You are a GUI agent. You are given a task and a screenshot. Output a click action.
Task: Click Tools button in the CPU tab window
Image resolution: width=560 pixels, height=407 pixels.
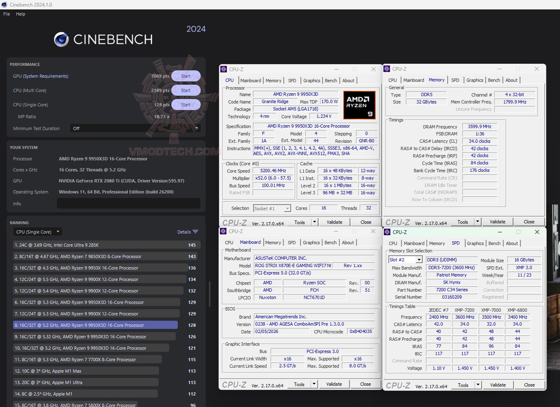pyautogui.click(x=300, y=222)
